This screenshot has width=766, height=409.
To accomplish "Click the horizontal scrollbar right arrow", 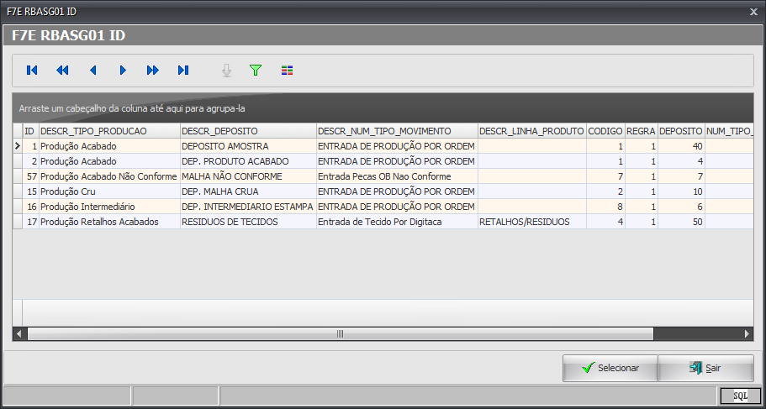I will point(747,334).
